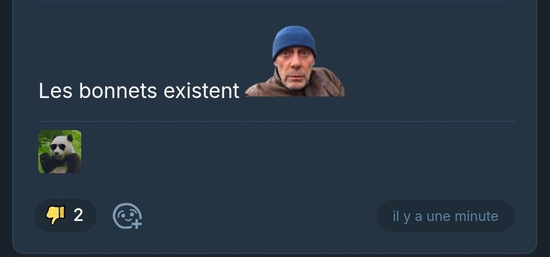Click the panda's sunglasses in the avatar
Screen dimensions: 550x257
(x=58, y=147)
